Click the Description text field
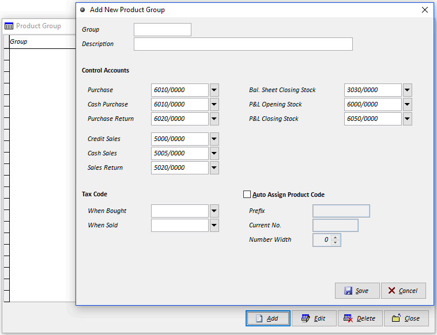 243,44
